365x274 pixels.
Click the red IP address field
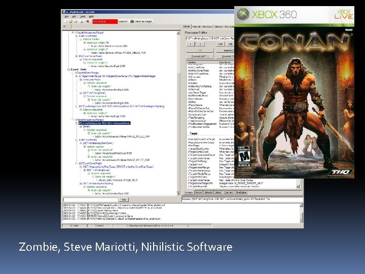tap(105, 21)
